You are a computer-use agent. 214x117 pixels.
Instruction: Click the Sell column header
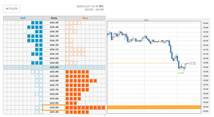pyautogui.click(x=23, y=18)
